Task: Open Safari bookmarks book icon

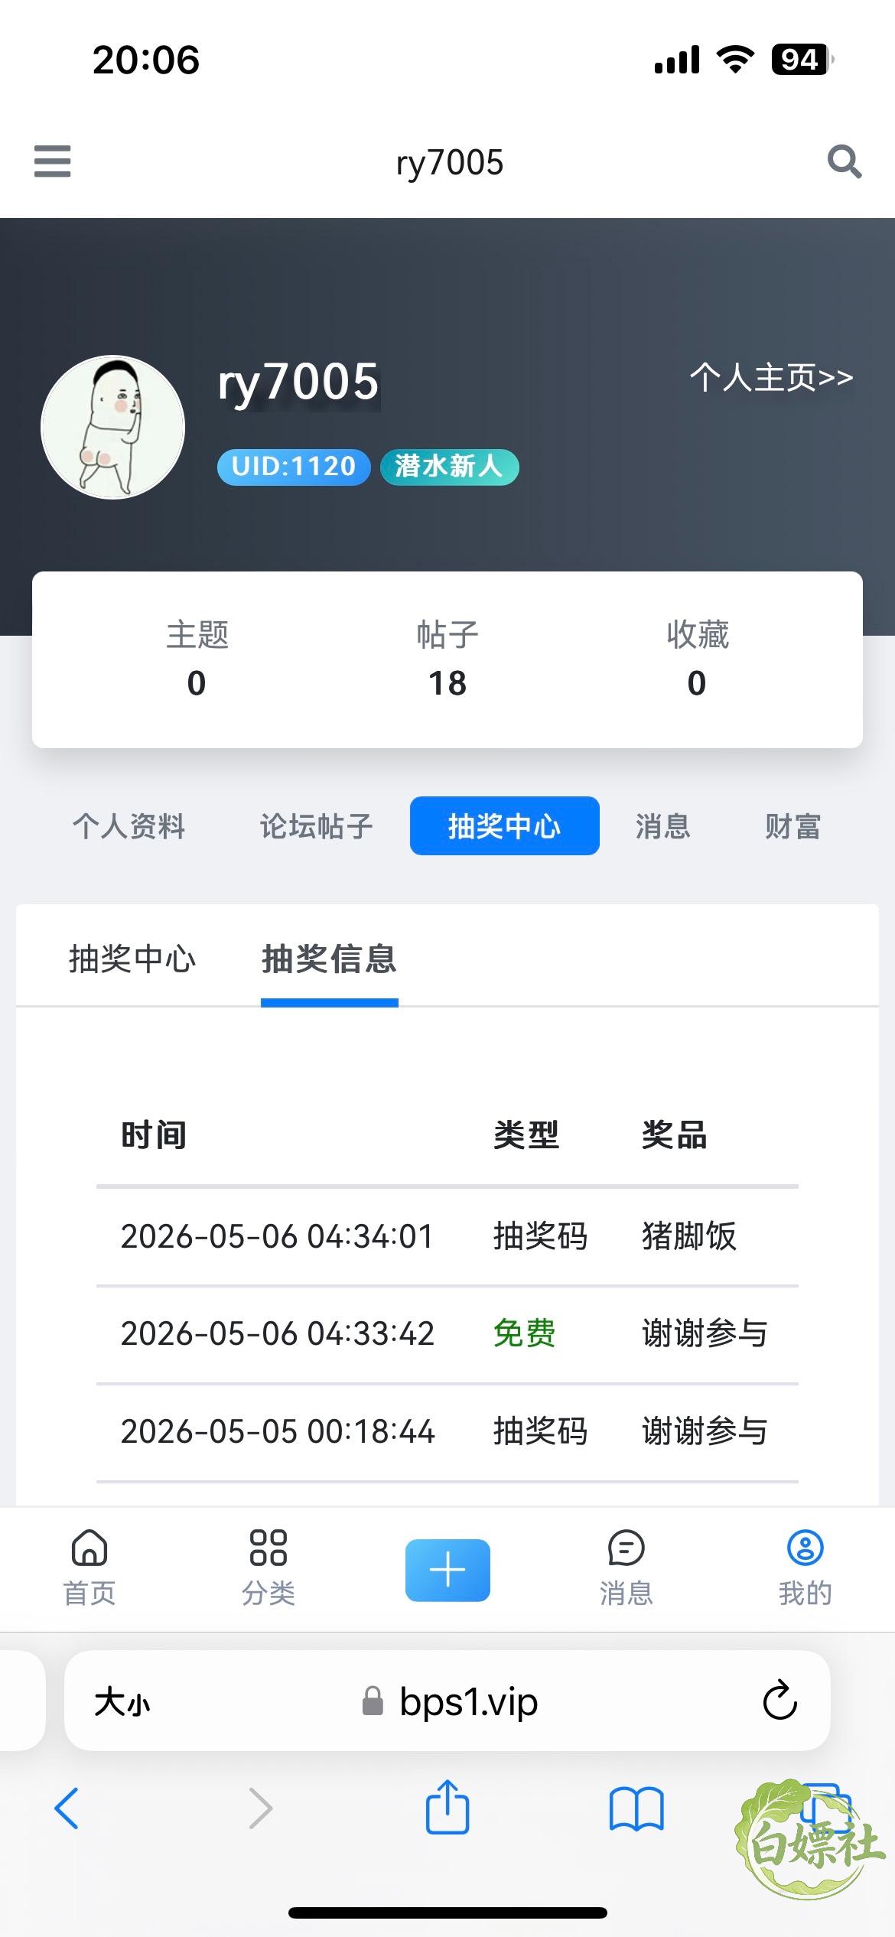Action: click(636, 1809)
